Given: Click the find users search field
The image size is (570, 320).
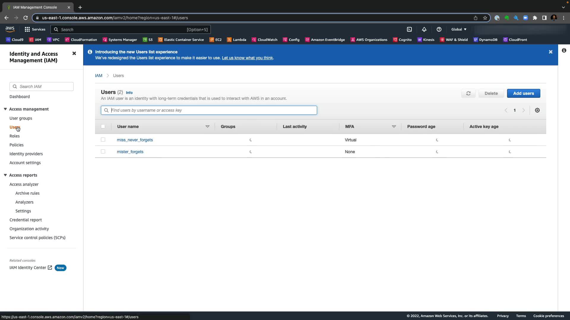Looking at the screenshot, I should [x=209, y=110].
